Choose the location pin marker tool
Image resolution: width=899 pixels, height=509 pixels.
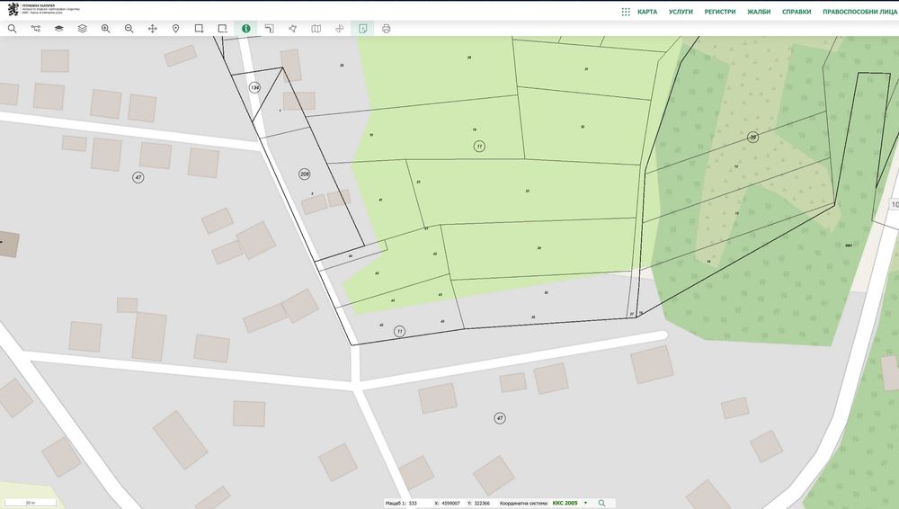pyautogui.click(x=175, y=29)
